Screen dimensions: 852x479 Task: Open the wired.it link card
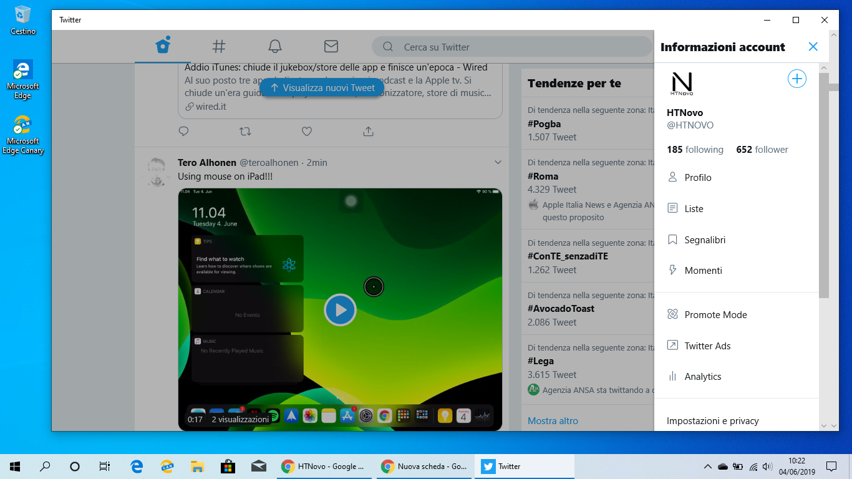340,90
